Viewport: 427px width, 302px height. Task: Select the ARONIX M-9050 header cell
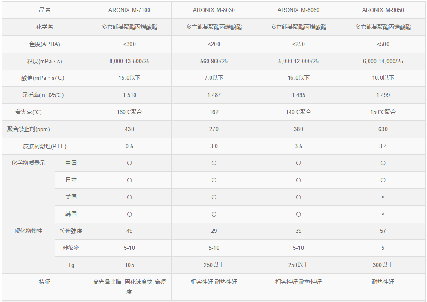pos(383,10)
